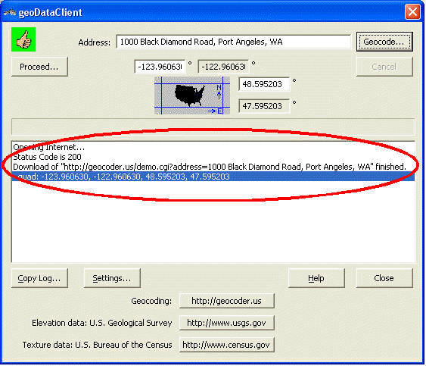Click the USA map thumbnail
The image size is (426, 366).
pos(192,95)
